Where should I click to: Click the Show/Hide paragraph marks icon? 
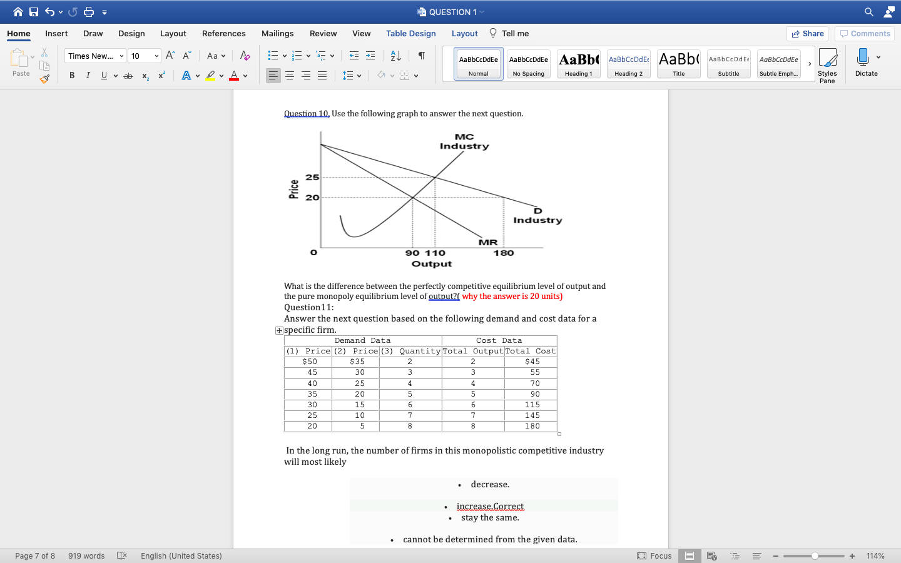tap(422, 57)
